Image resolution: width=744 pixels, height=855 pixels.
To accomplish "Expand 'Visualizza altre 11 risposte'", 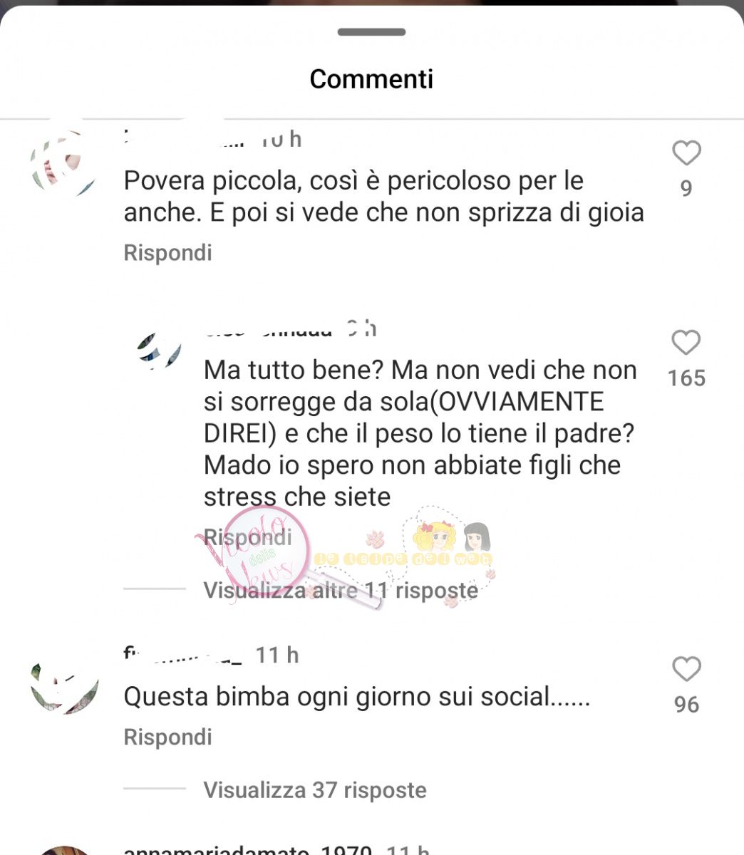I will (341, 590).
